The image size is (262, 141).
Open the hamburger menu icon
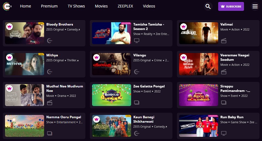(255, 6)
